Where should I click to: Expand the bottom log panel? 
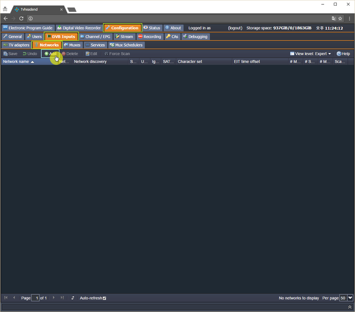coord(350,307)
